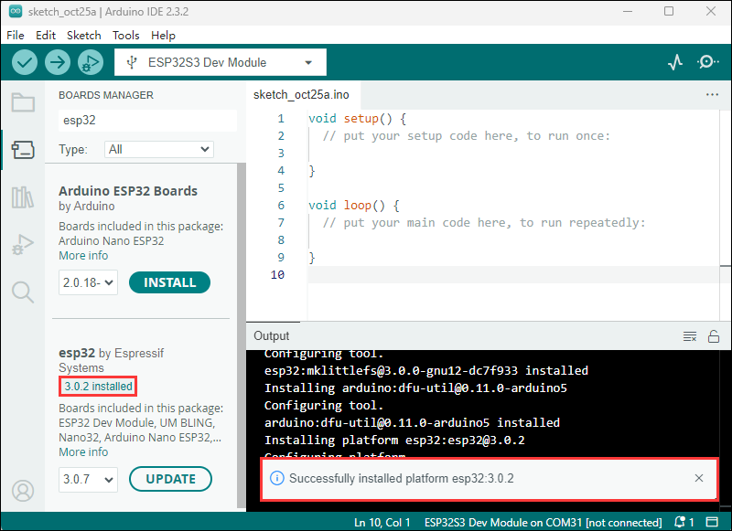The height and width of the screenshot is (531, 732).
Task: Click 'Arduino ESP32 Boards' package title
Action: pyautogui.click(x=128, y=191)
